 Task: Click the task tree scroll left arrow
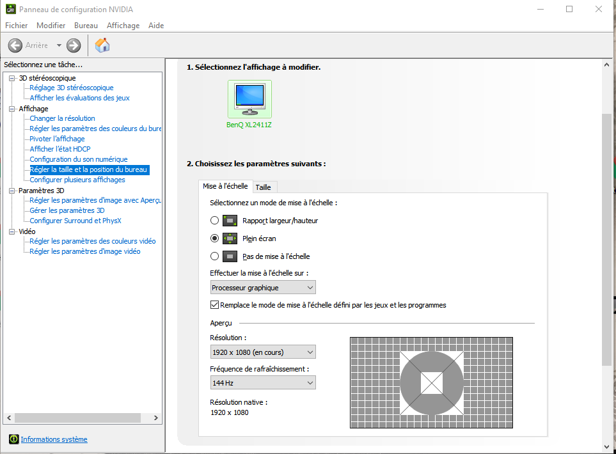coord(9,418)
